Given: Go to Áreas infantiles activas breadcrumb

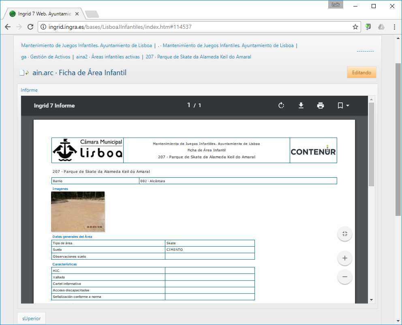Looking at the screenshot, I should [115, 57].
